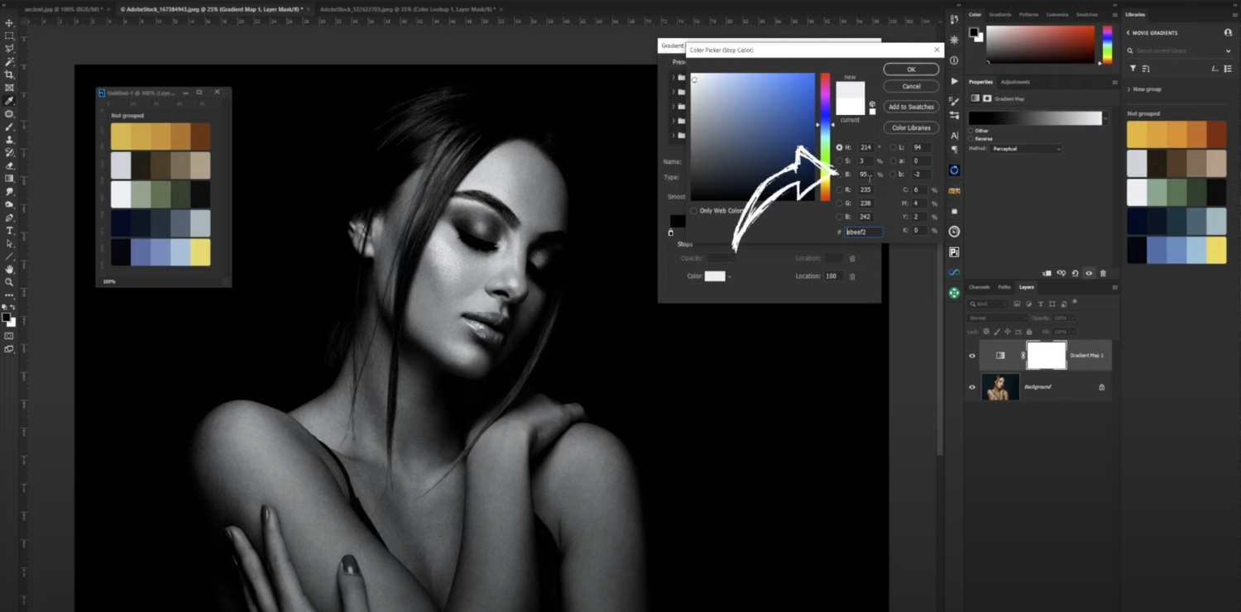Select the Hand tool
The image size is (1241, 612).
(9, 270)
